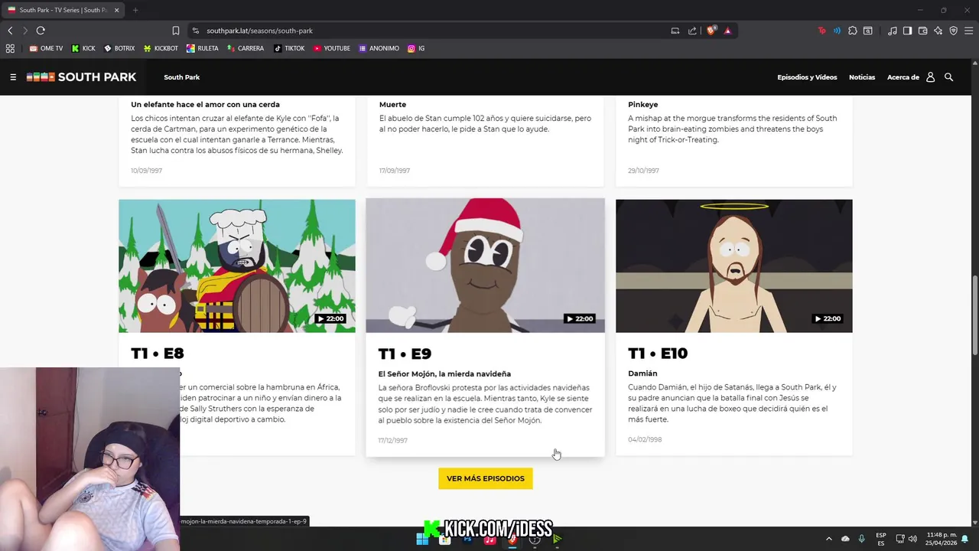979x551 pixels.
Task: Open the Brave Shields lion icon
Action: pyautogui.click(x=711, y=31)
